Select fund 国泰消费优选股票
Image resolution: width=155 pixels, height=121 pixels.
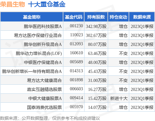(x=44, y=107)
